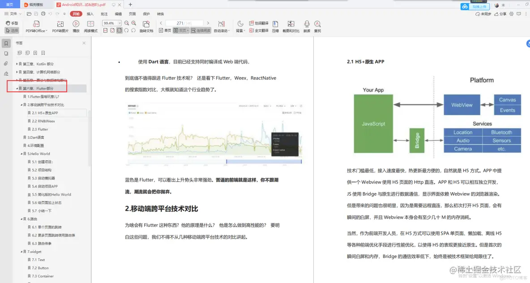Enable 双页 double-page view
The width and height of the screenshot is (530, 283).
(181, 30)
